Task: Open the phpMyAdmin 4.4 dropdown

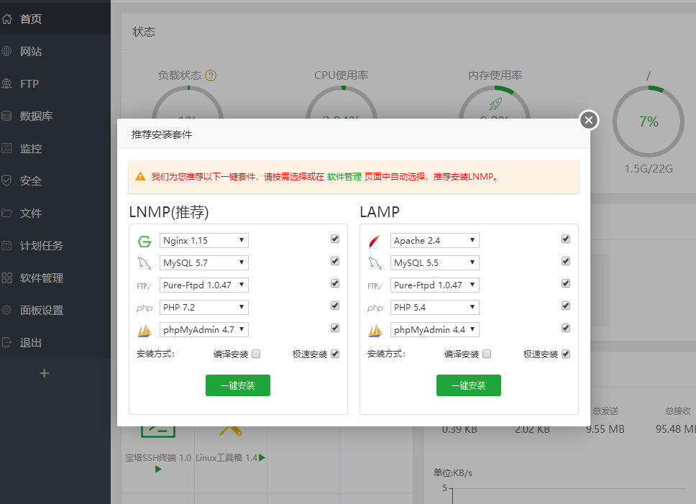Action: 434,329
